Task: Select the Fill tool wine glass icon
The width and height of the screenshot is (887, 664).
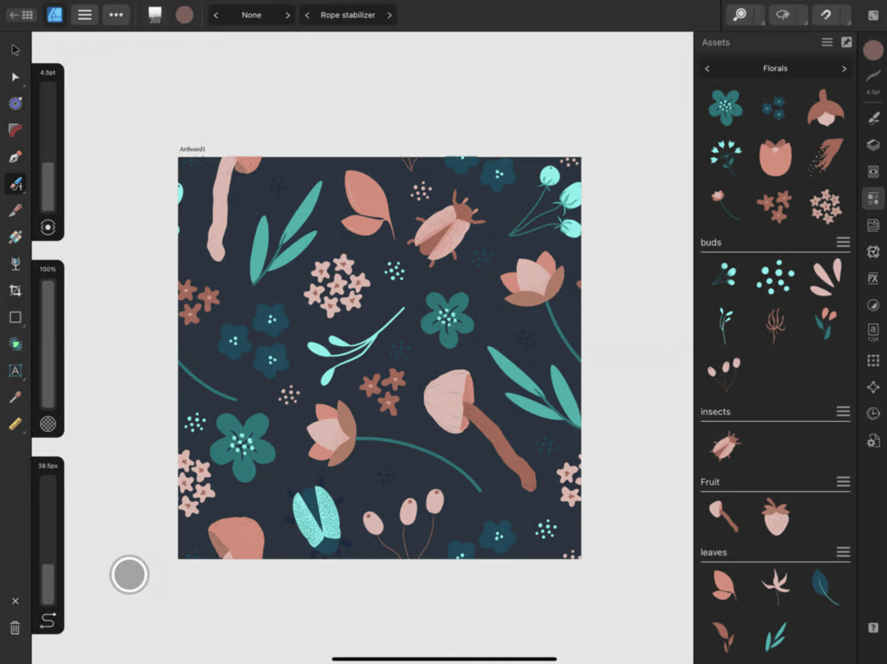Action: tap(15, 264)
